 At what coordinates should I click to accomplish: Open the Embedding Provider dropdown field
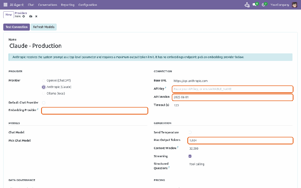(x=95, y=111)
